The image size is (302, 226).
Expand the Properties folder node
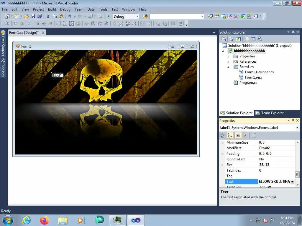coord(229,56)
